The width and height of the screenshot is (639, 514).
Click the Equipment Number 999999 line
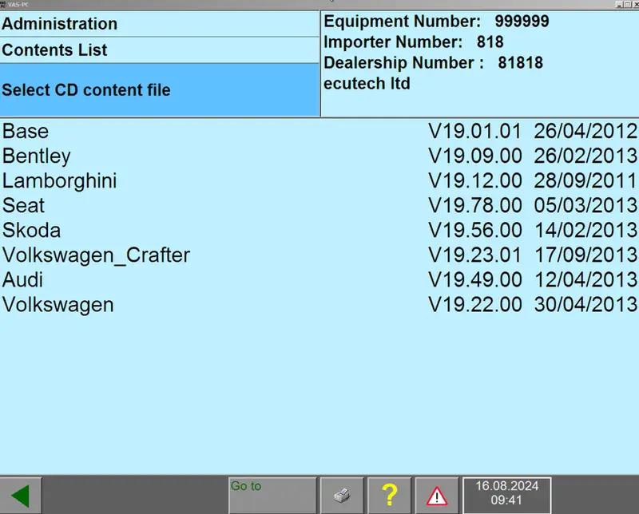[x=436, y=22]
